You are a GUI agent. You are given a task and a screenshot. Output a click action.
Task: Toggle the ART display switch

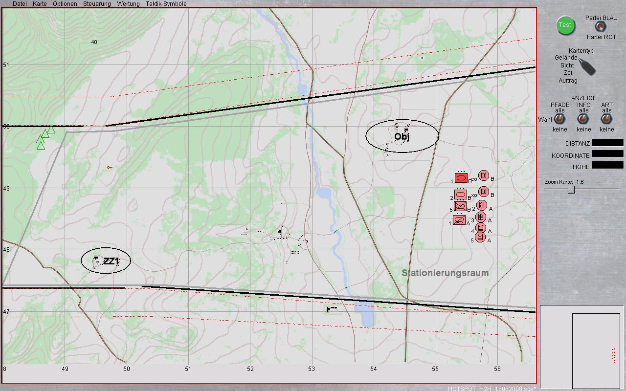[606, 119]
